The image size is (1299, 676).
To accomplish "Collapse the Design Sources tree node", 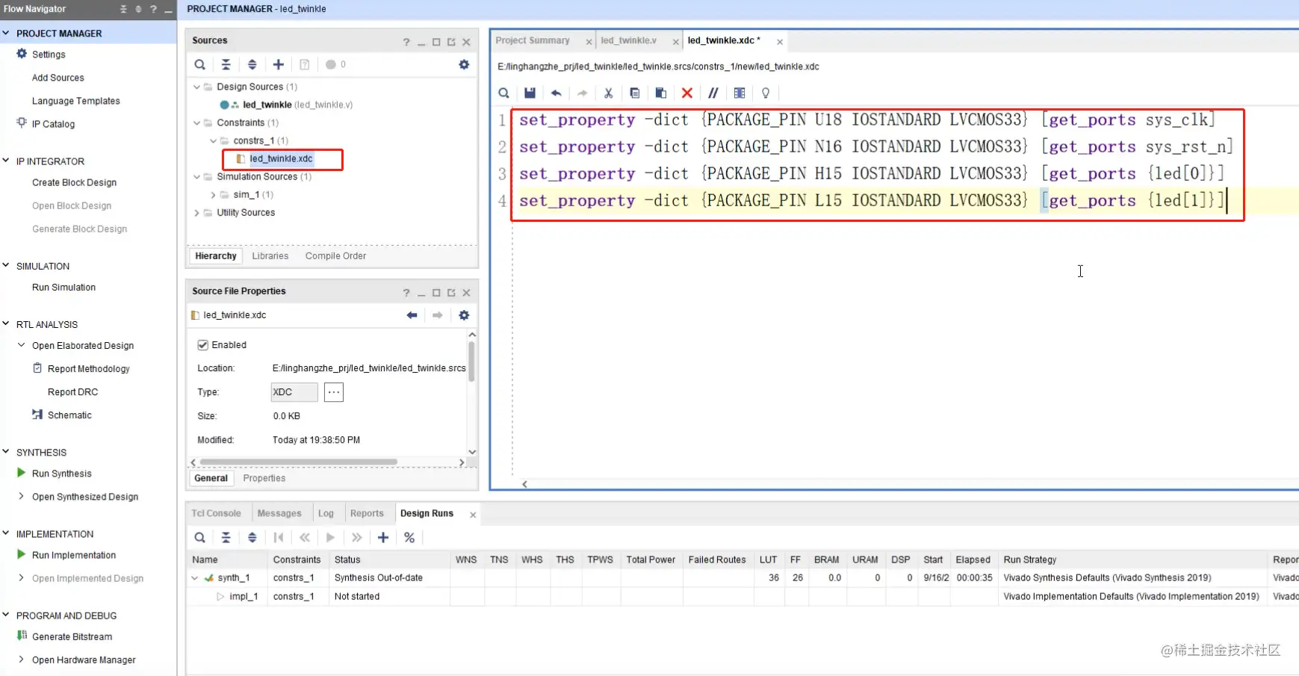I will (197, 87).
